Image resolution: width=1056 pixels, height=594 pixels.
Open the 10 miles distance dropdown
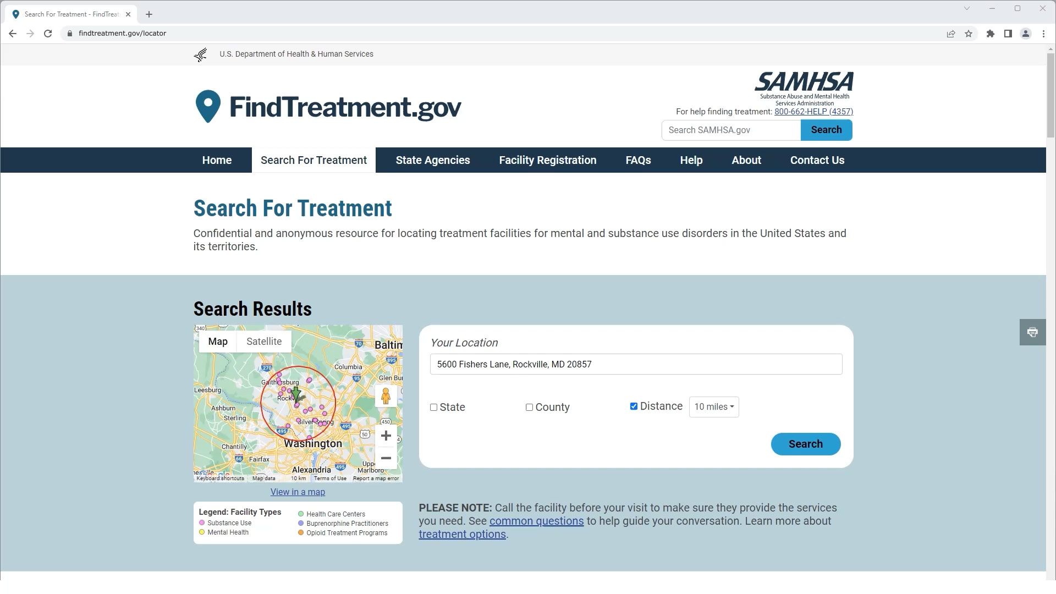(713, 407)
